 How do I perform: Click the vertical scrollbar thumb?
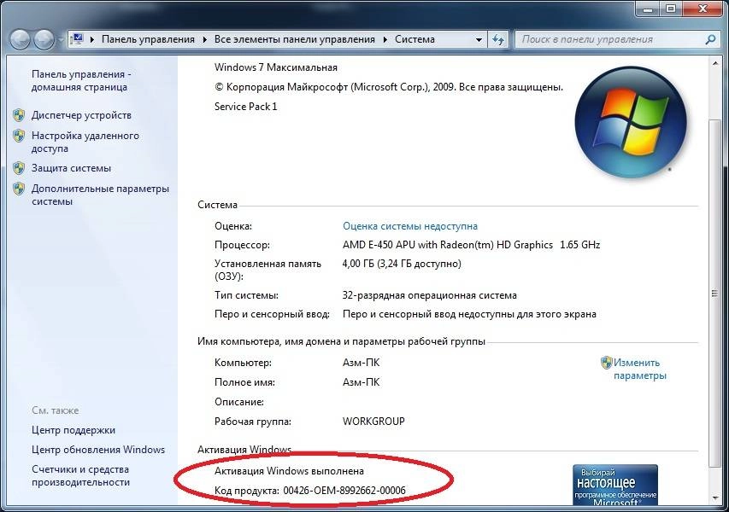715,294
